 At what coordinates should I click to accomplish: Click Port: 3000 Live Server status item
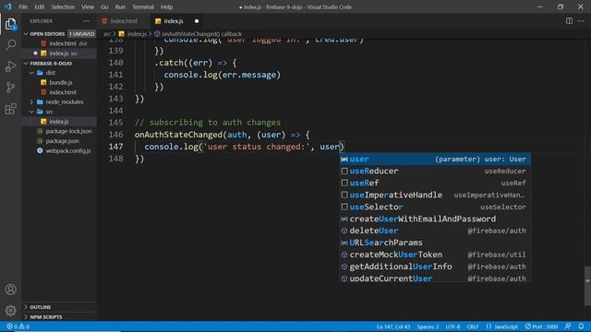(x=541, y=326)
